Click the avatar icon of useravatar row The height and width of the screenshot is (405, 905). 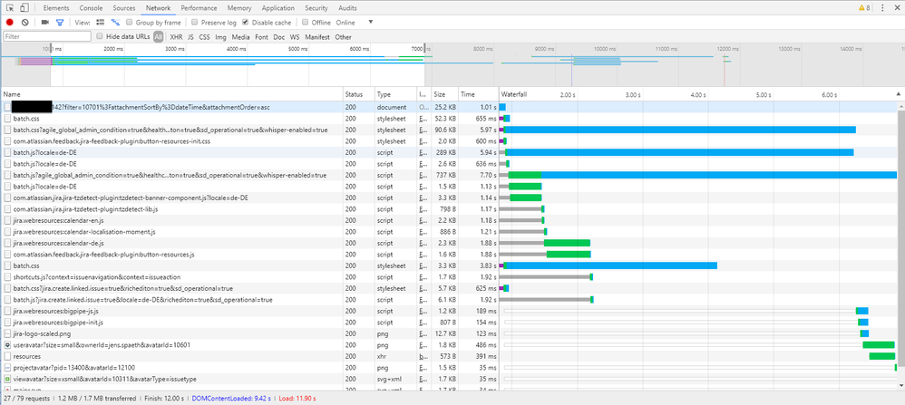click(x=7, y=345)
